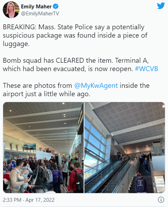Click the Apr 17, 2022 date
This screenshot has width=168, height=207.
tap(40, 200)
